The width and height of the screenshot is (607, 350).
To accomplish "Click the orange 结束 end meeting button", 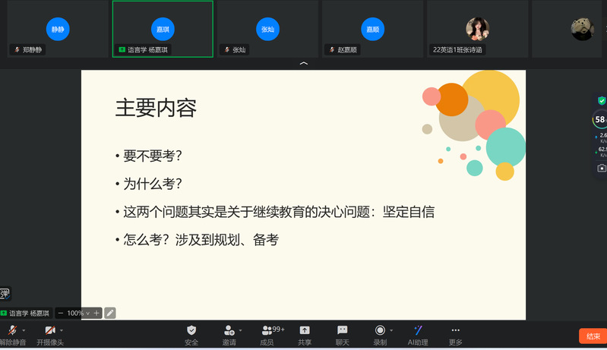I will point(593,336).
